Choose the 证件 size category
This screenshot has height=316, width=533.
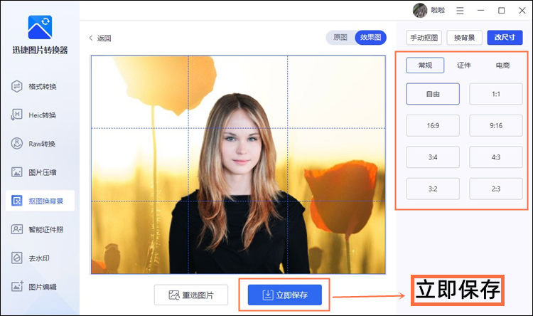pos(464,65)
